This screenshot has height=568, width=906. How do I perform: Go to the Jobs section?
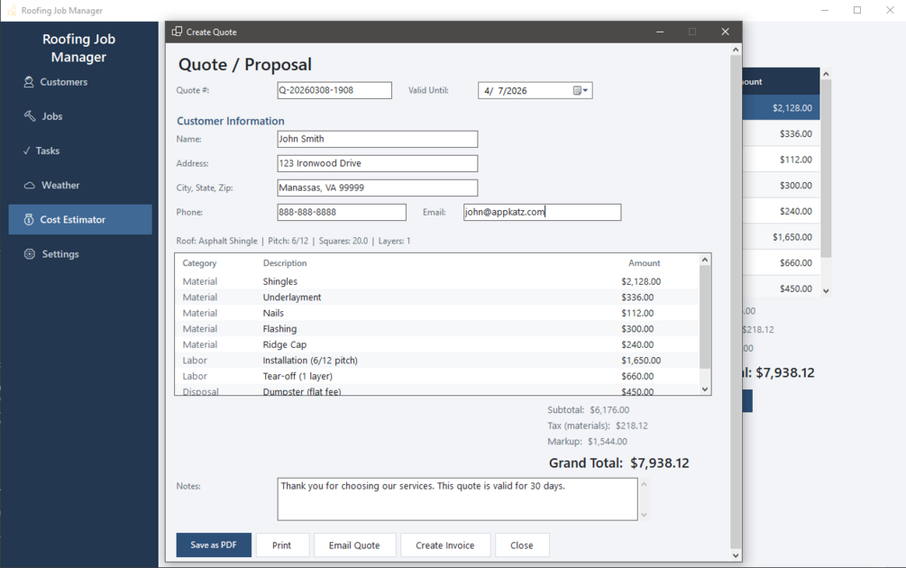coord(52,116)
